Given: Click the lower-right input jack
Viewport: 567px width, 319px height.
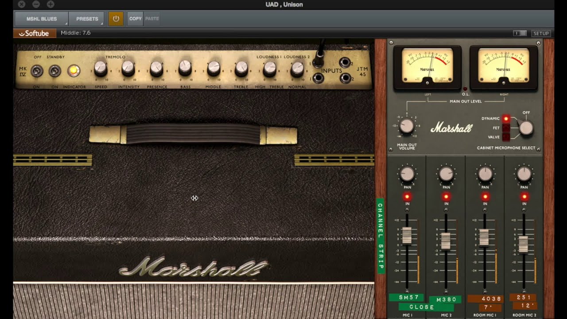Looking at the screenshot, I should click(345, 78).
